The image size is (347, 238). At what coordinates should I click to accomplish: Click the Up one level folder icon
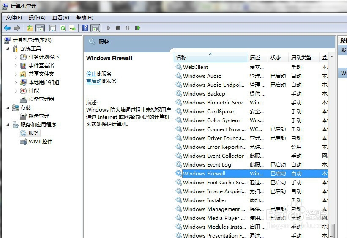point(30,28)
